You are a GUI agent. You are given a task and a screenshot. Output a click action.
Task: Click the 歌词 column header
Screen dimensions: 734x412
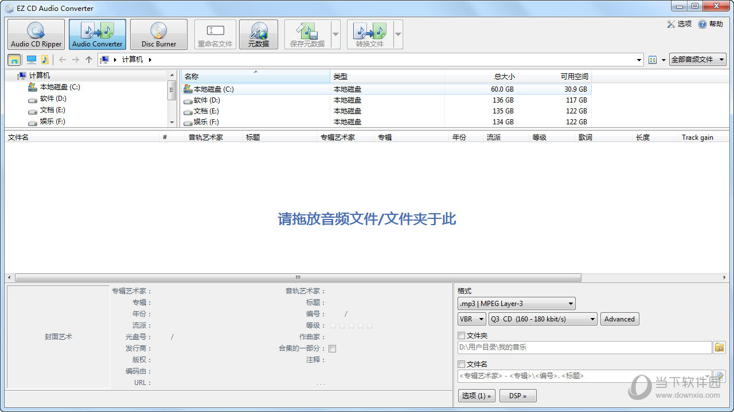tap(604, 138)
